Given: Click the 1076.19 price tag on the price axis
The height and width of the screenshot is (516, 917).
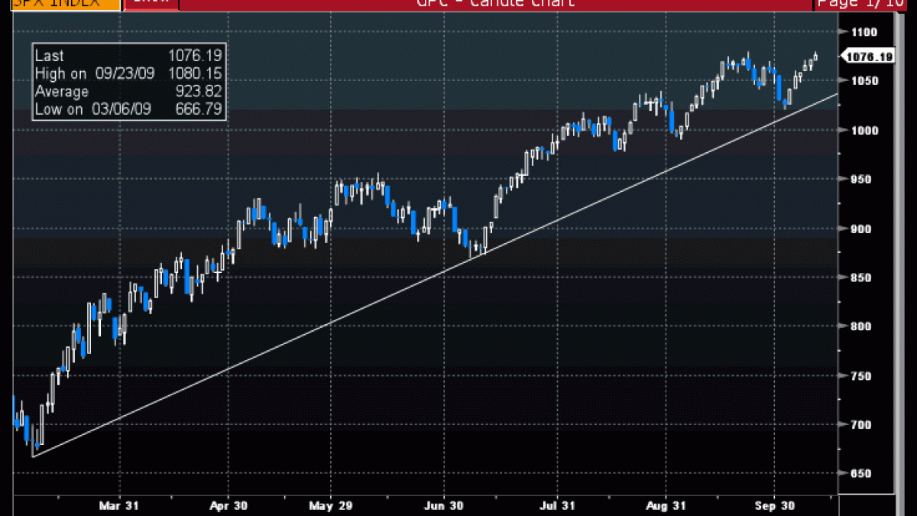Looking at the screenshot, I should (868, 57).
